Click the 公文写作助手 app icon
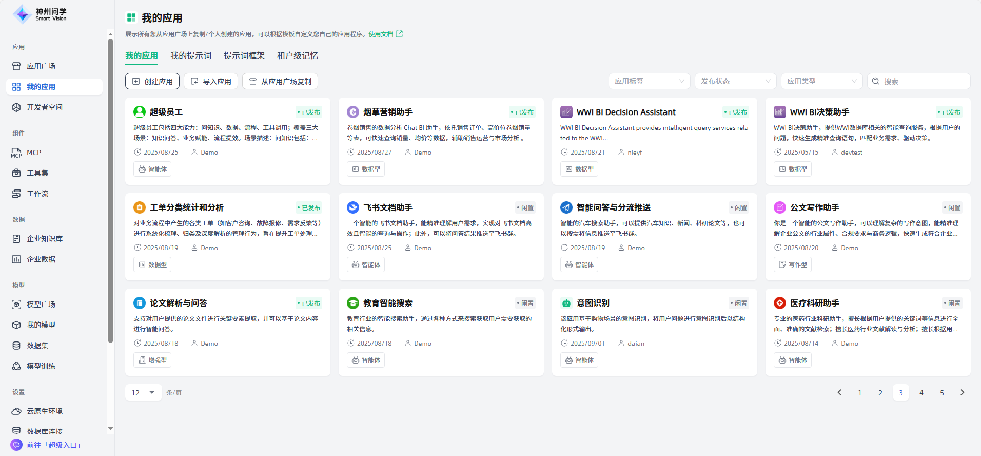The height and width of the screenshot is (456, 981). (x=780, y=207)
